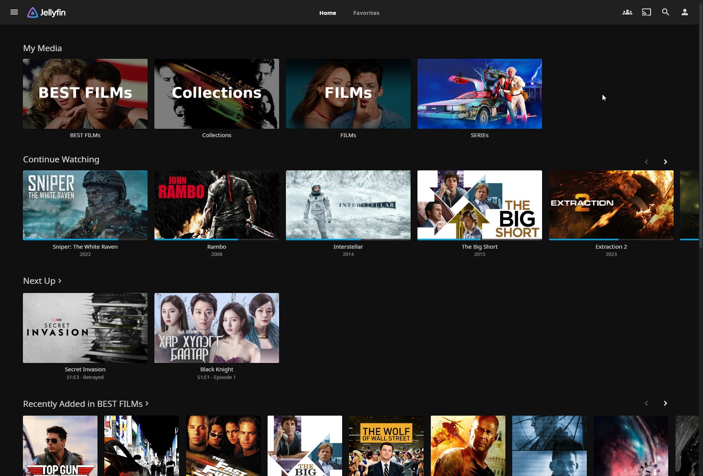Open The Big Short thumbnail in Continue Watching
This screenshot has width=703, height=476.
[480, 205]
